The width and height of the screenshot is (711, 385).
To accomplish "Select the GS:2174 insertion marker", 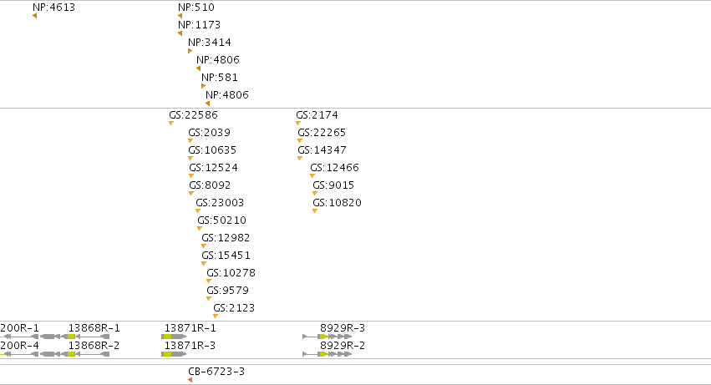I will pyautogui.click(x=298, y=124).
